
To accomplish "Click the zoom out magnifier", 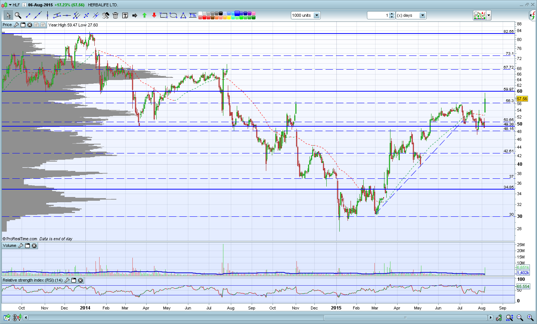I will [520, 318].
